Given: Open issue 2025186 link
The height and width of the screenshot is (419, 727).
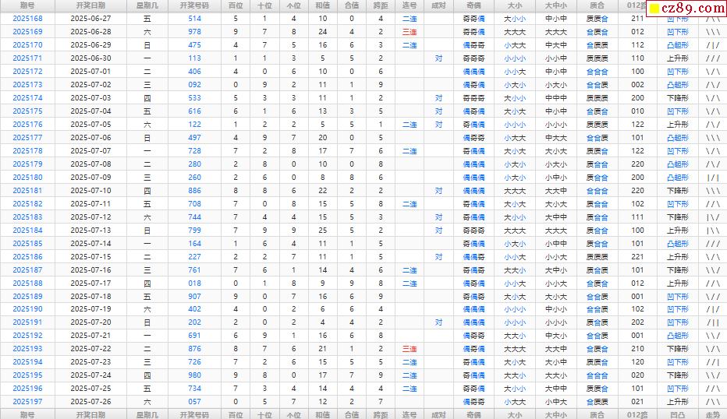Looking at the screenshot, I should tap(27, 256).
